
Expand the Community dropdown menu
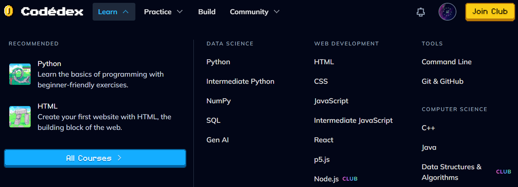pos(255,12)
